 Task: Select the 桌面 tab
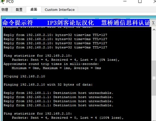[x=34, y=9]
